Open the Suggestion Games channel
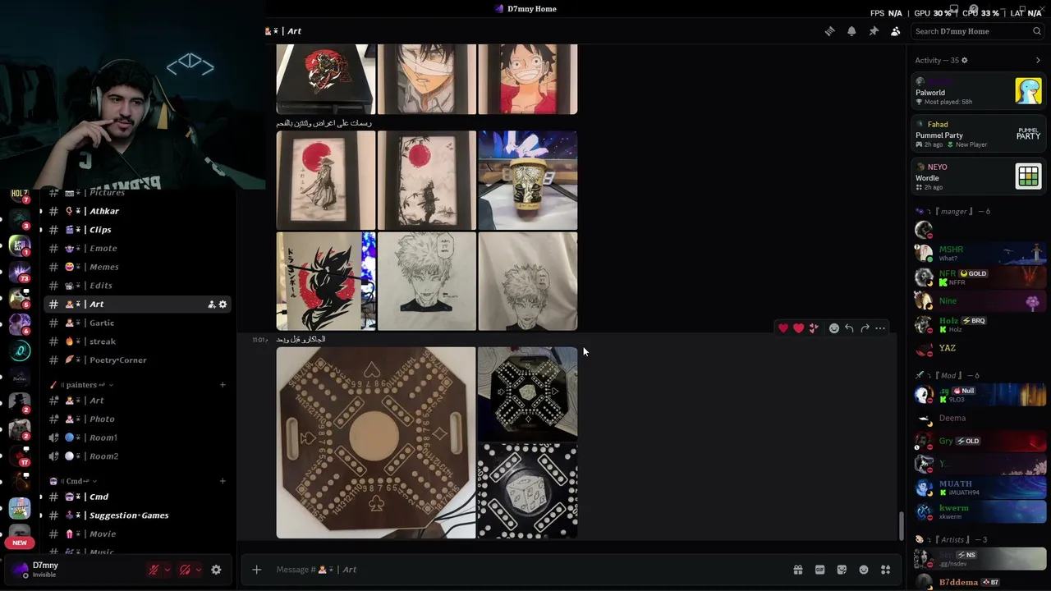Image resolution: width=1051 pixels, height=591 pixels. point(136,515)
